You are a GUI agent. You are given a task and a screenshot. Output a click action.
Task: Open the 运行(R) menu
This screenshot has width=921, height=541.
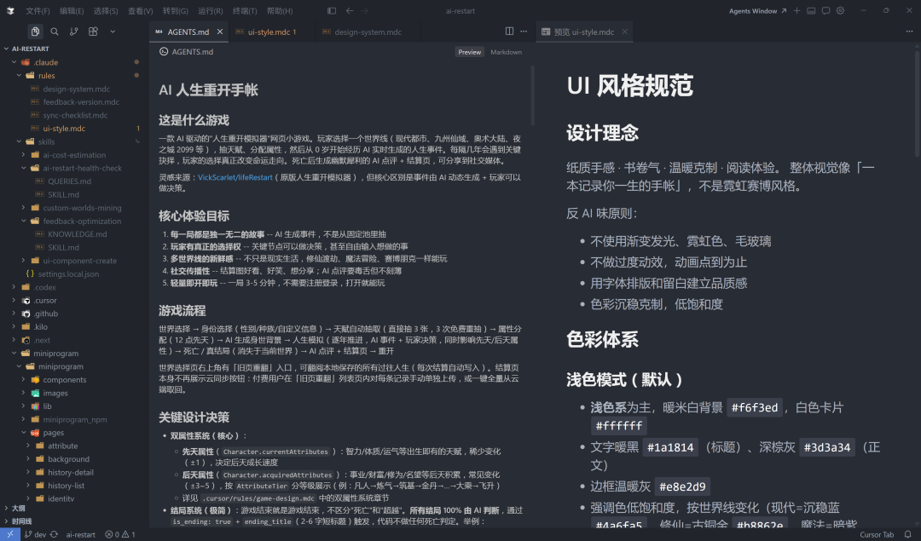(x=211, y=10)
